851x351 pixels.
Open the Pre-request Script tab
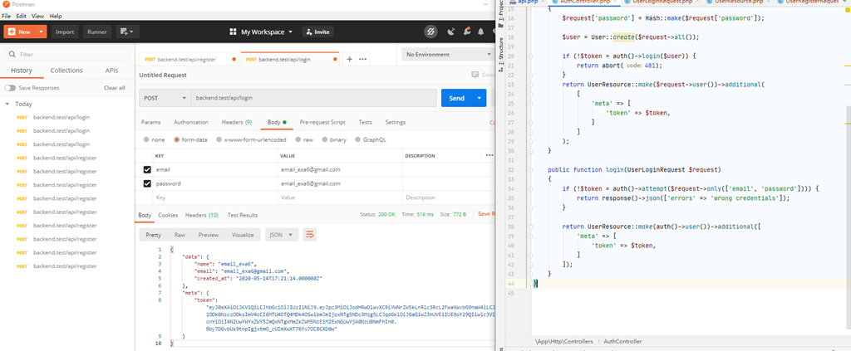322,123
